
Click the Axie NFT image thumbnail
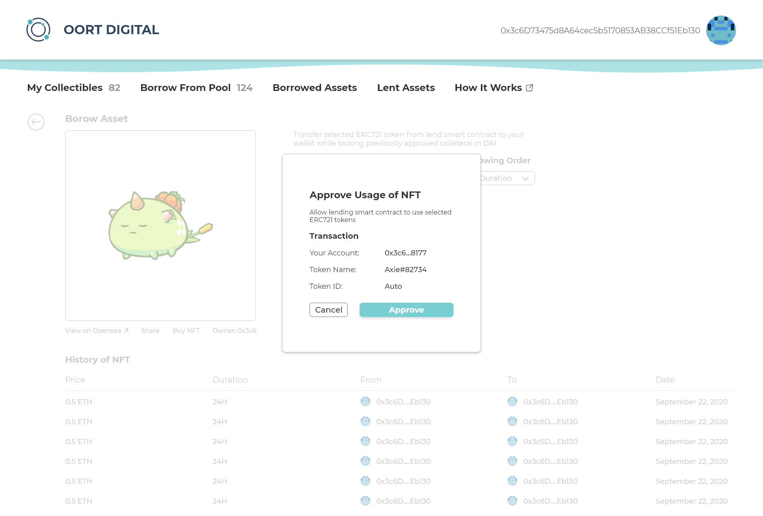pos(161,226)
